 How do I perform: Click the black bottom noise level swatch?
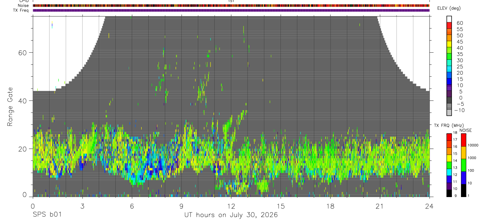point(464,190)
